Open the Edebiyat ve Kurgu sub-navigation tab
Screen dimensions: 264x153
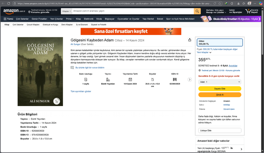point(50,25)
